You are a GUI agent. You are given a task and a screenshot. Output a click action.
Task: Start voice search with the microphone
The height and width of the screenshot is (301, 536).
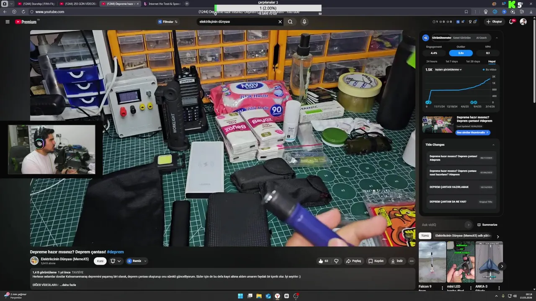304,22
